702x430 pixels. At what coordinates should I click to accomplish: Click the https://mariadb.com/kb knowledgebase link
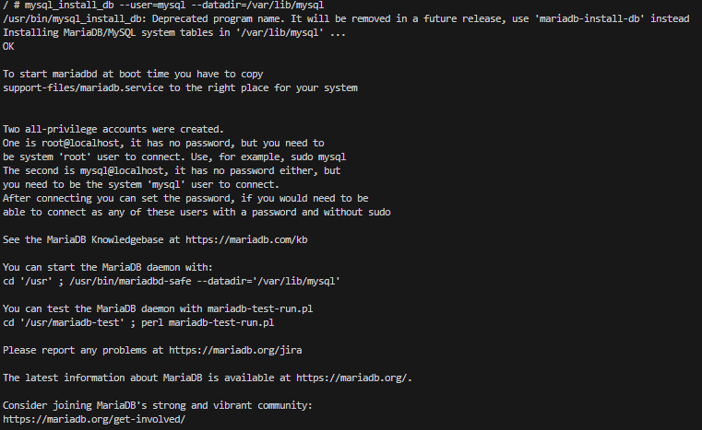(x=246, y=240)
